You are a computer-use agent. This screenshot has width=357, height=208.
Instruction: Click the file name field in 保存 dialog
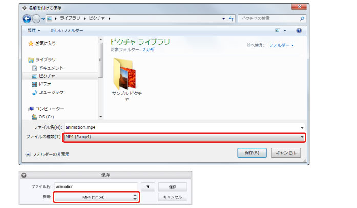point(96,186)
